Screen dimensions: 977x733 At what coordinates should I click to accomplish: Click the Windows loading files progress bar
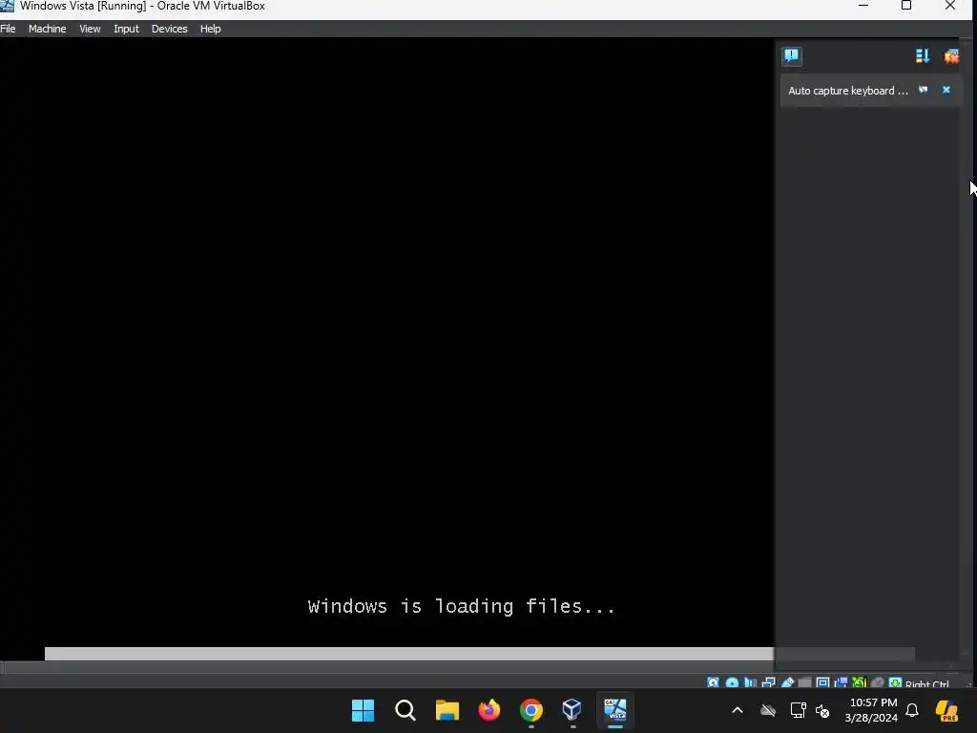pyautogui.click(x=480, y=653)
